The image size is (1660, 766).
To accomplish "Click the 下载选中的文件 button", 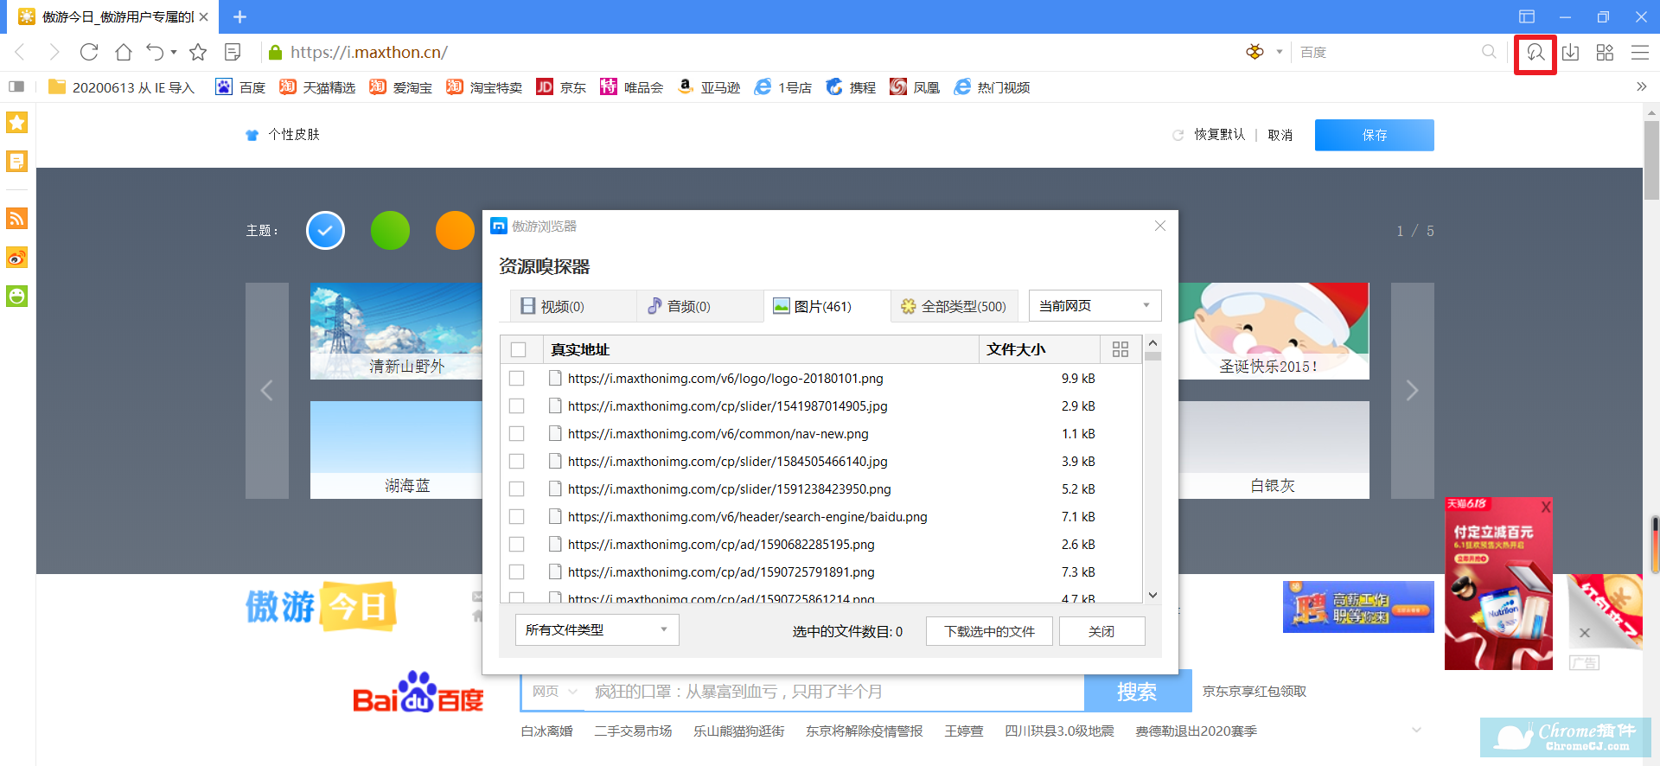I will pos(989,631).
